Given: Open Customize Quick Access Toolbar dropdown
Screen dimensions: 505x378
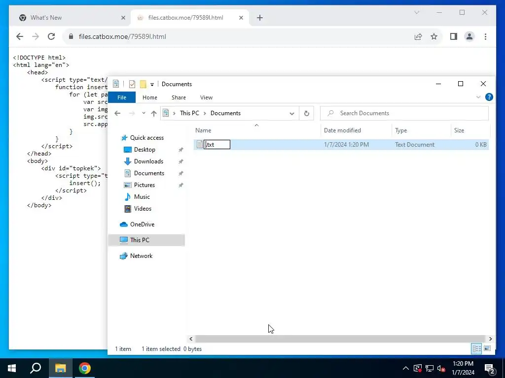Looking at the screenshot, I should pos(152,85).
